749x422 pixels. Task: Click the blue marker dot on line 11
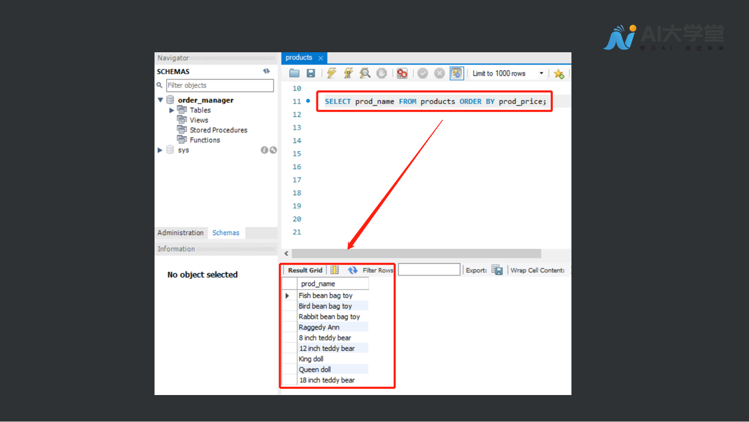pos(308,101)
